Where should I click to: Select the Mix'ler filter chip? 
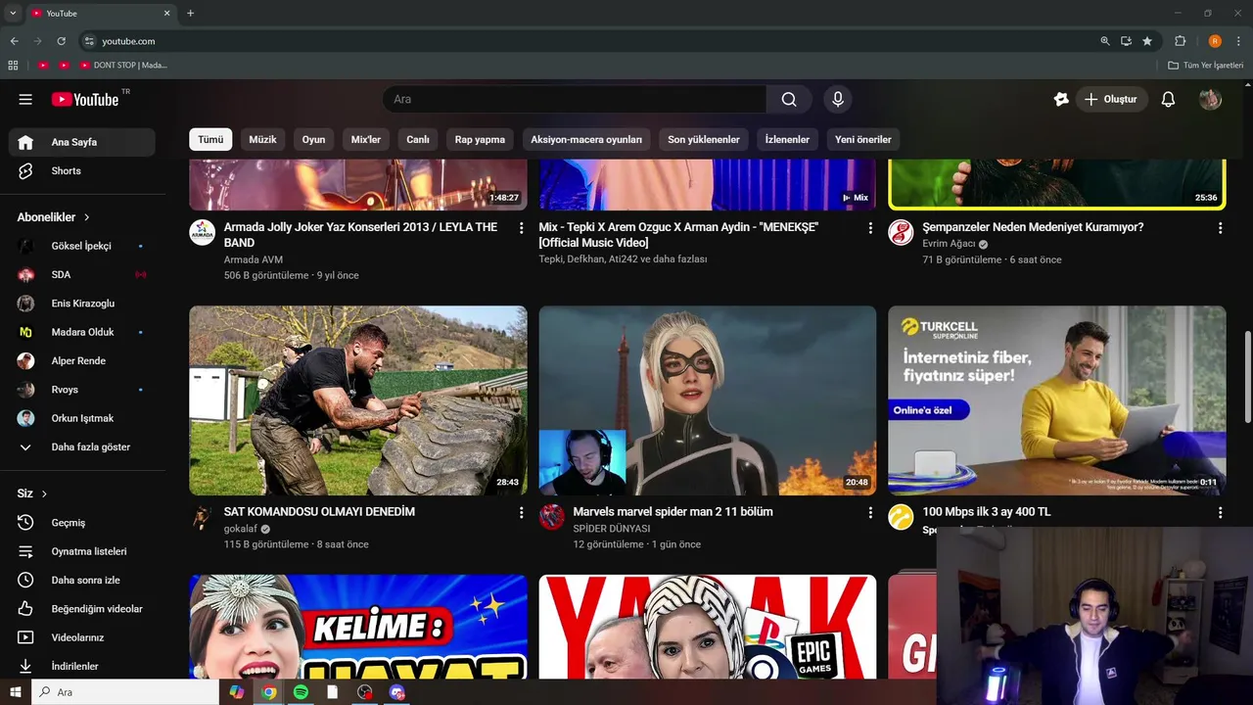(366, 139)
